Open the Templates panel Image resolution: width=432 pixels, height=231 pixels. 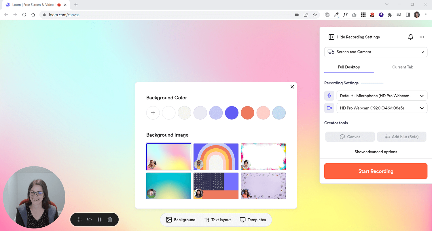click(253, 220)
